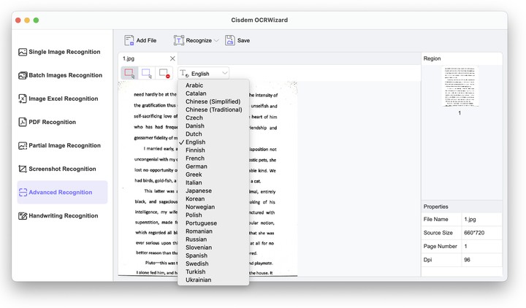
Task: Select the checked English entry
Action: (213, 142)
